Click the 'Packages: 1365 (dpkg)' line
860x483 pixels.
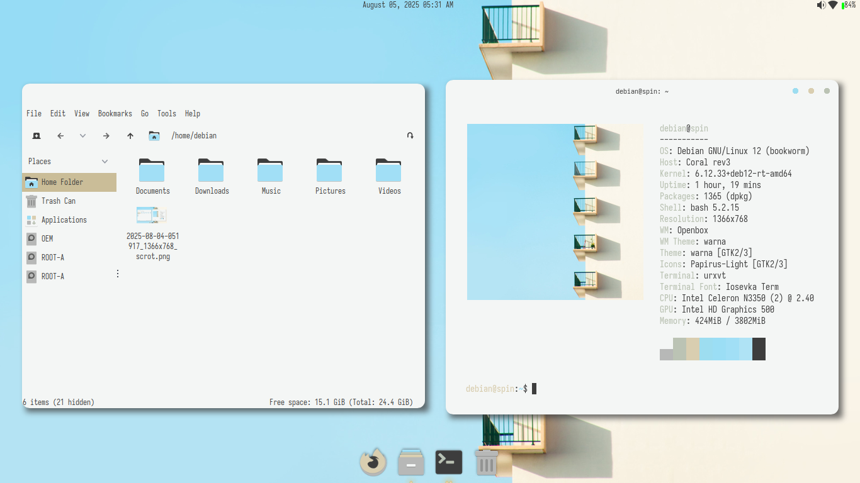tap(706, 196)
